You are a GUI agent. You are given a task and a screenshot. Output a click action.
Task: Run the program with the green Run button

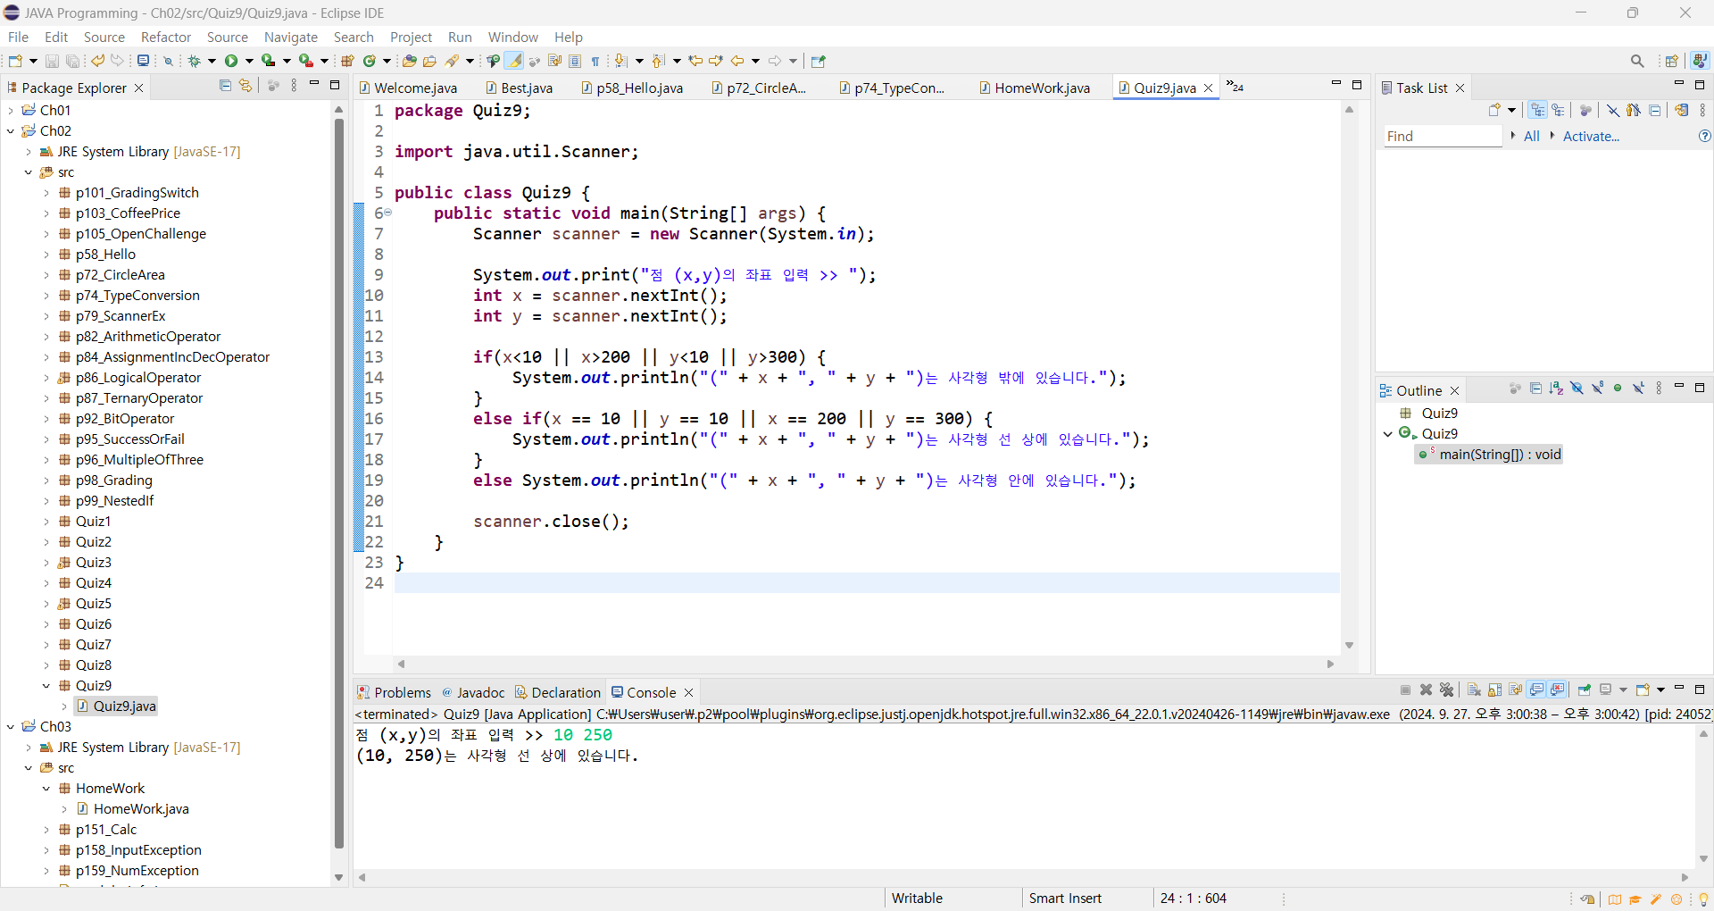231,61
